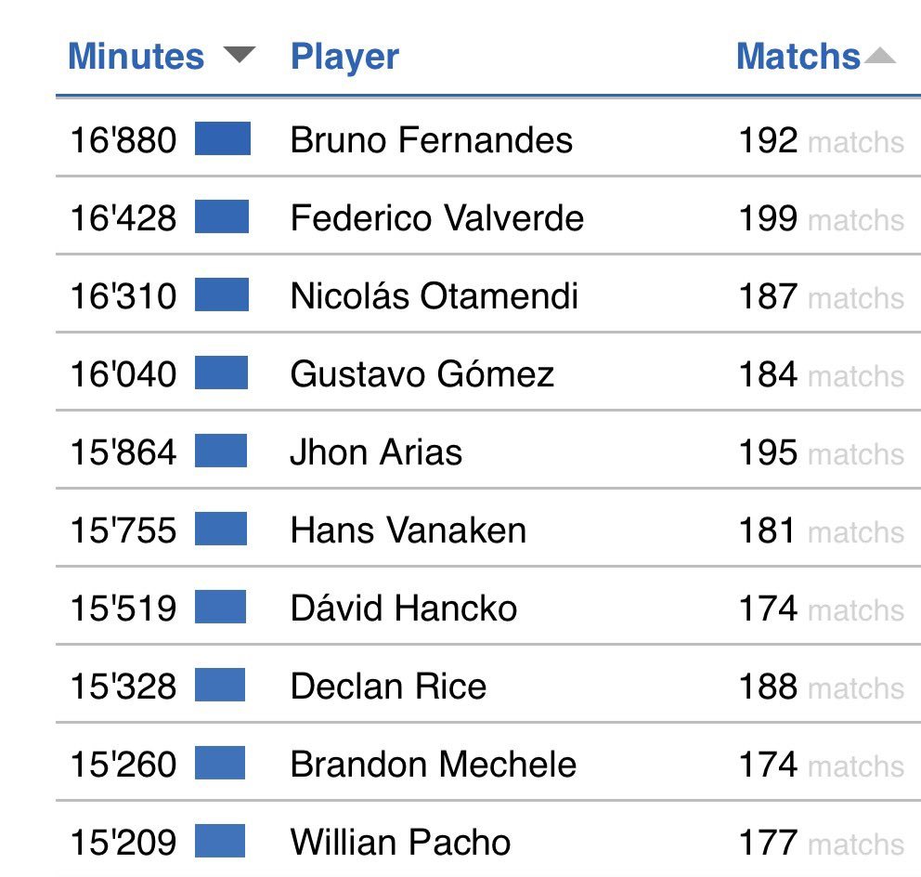Image resolution: width=921 pixels, height=877 pixels.
Task: Sort descending using the Minutes arrow
Action: pyautogui.click(x=239, y=56)
